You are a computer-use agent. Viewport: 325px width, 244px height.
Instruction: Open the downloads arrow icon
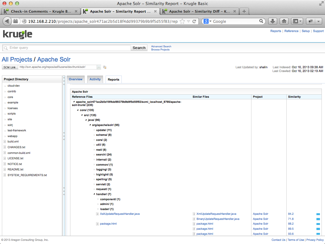273,21
